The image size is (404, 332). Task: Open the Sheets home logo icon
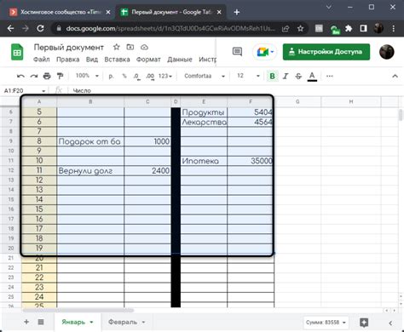pos(17,52)
